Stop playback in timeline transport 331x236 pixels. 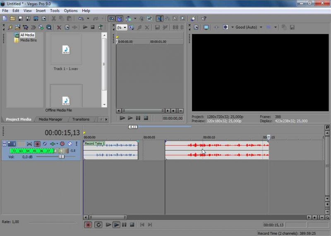(x=132, y=225)
